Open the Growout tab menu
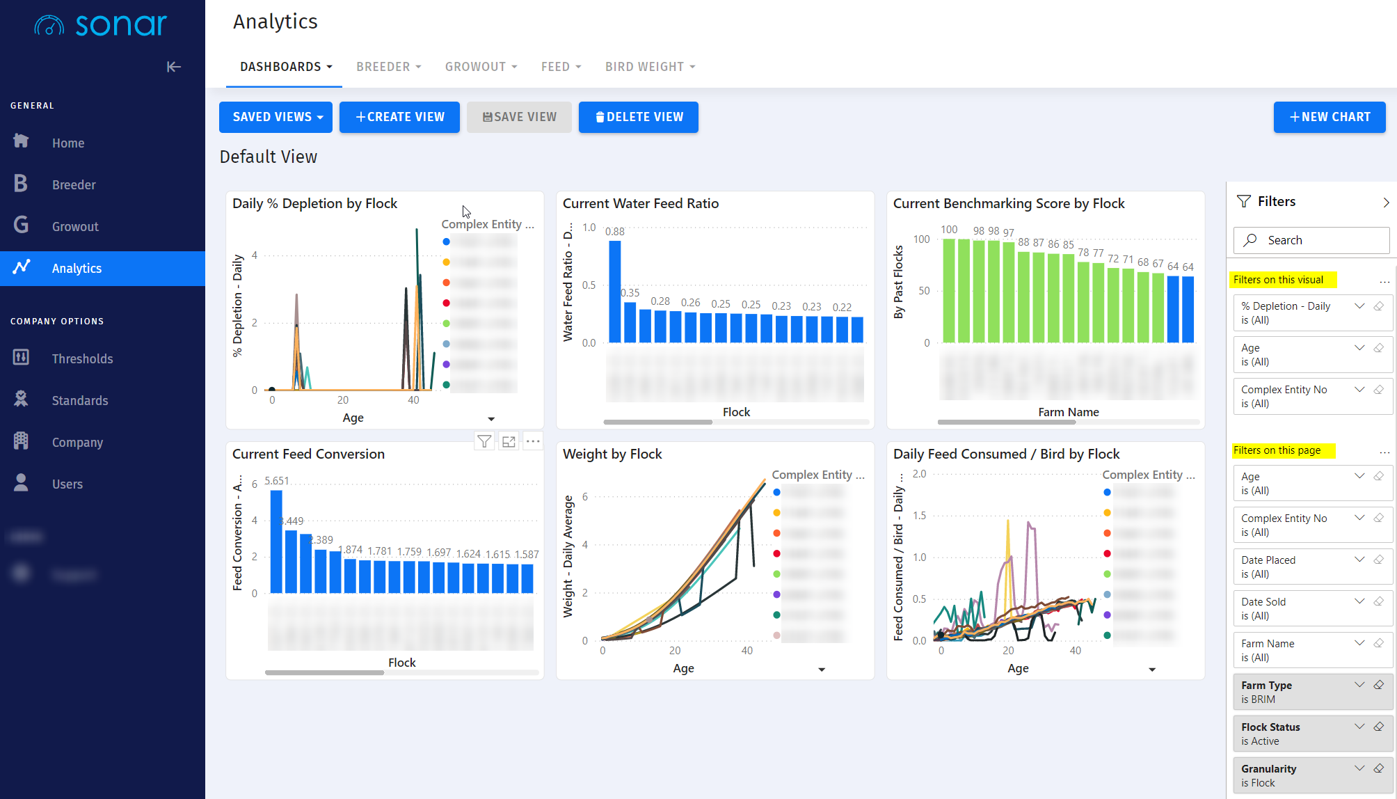The height and width of the screenshot is (799, 1397). [x=481, y=67]
